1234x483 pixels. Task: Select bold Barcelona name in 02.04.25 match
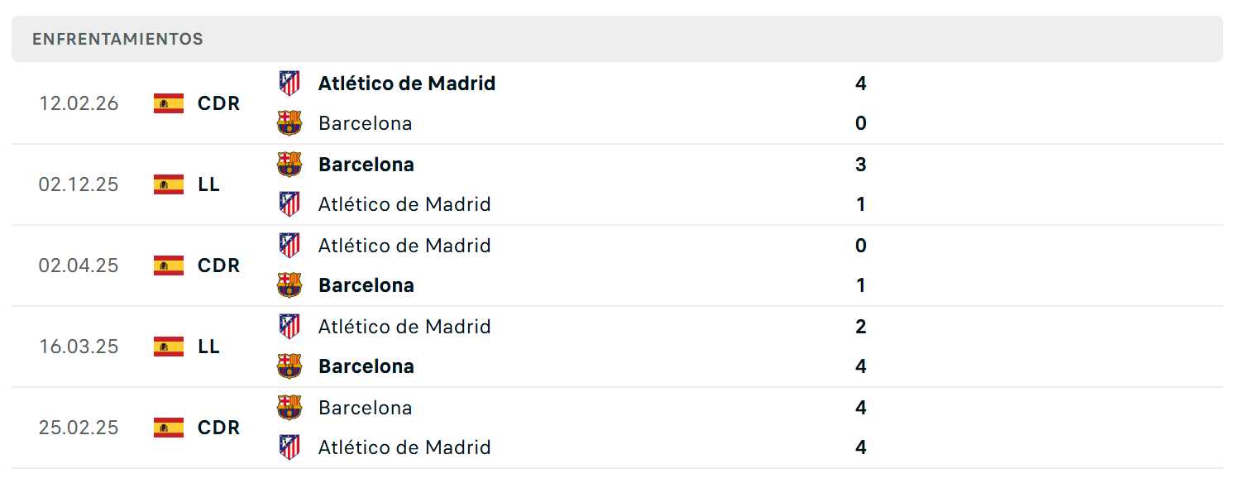pos(366,285)
